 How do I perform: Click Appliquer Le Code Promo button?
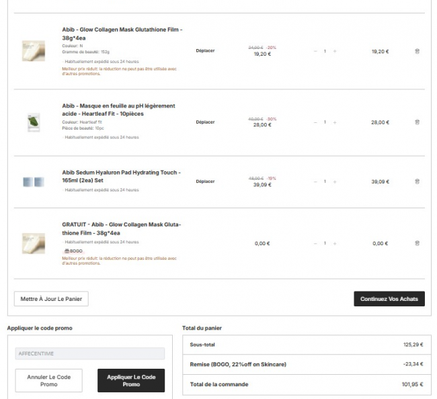[130, 380]
